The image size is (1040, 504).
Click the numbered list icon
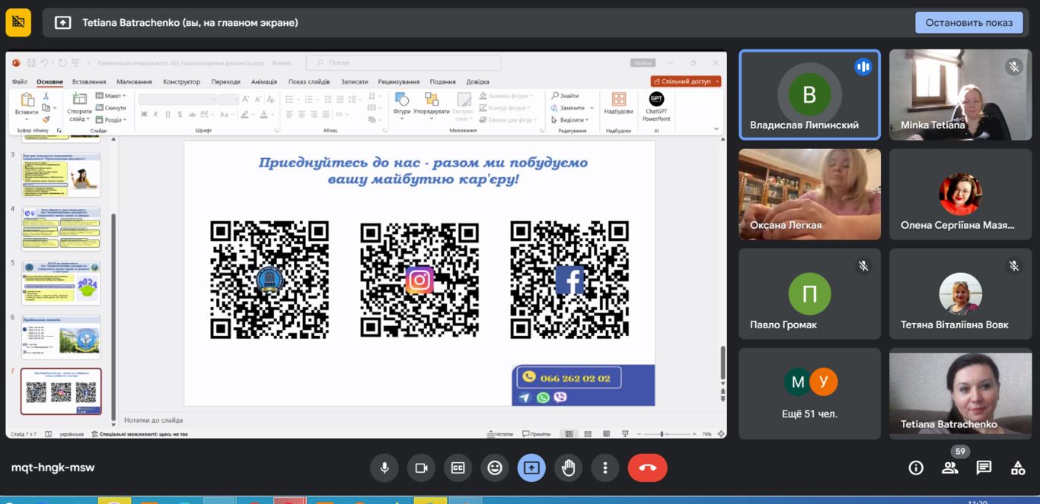[309, 99]
